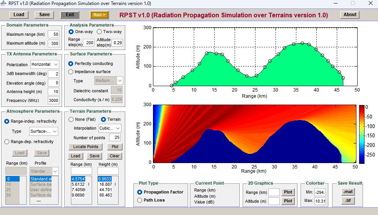Save result as .mat file

(x=348, y=192)
